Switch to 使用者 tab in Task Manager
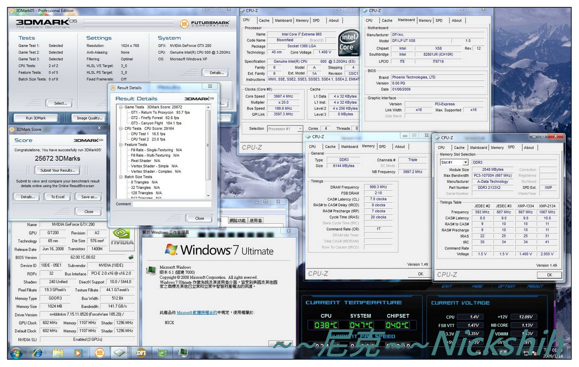The height and width of the screenshot is (367, 579). coord(256,221)
